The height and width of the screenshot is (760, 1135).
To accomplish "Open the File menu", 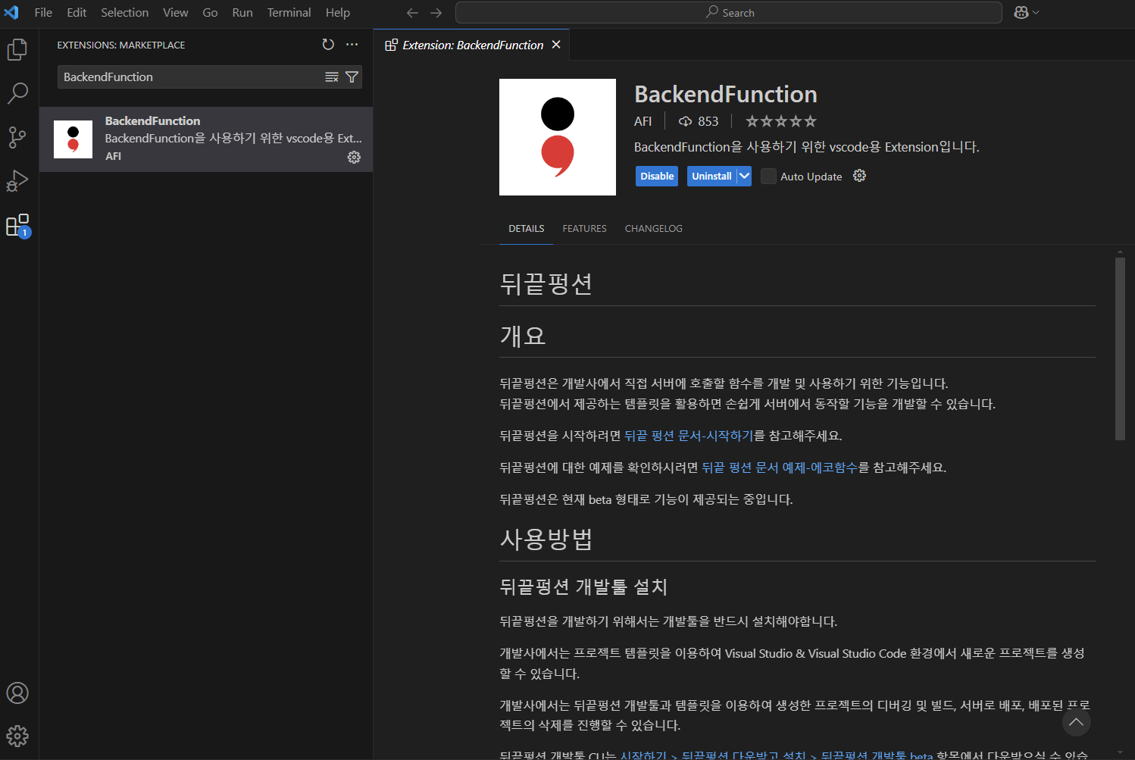I will coord(43,13).
